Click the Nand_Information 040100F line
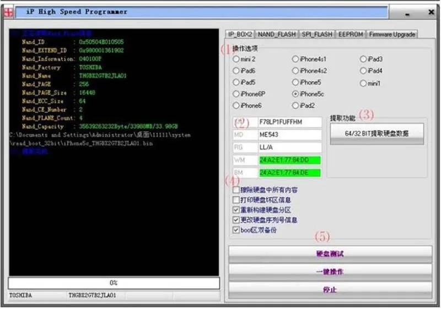Screen dimensions: 441x309 [x=62, y=59]
